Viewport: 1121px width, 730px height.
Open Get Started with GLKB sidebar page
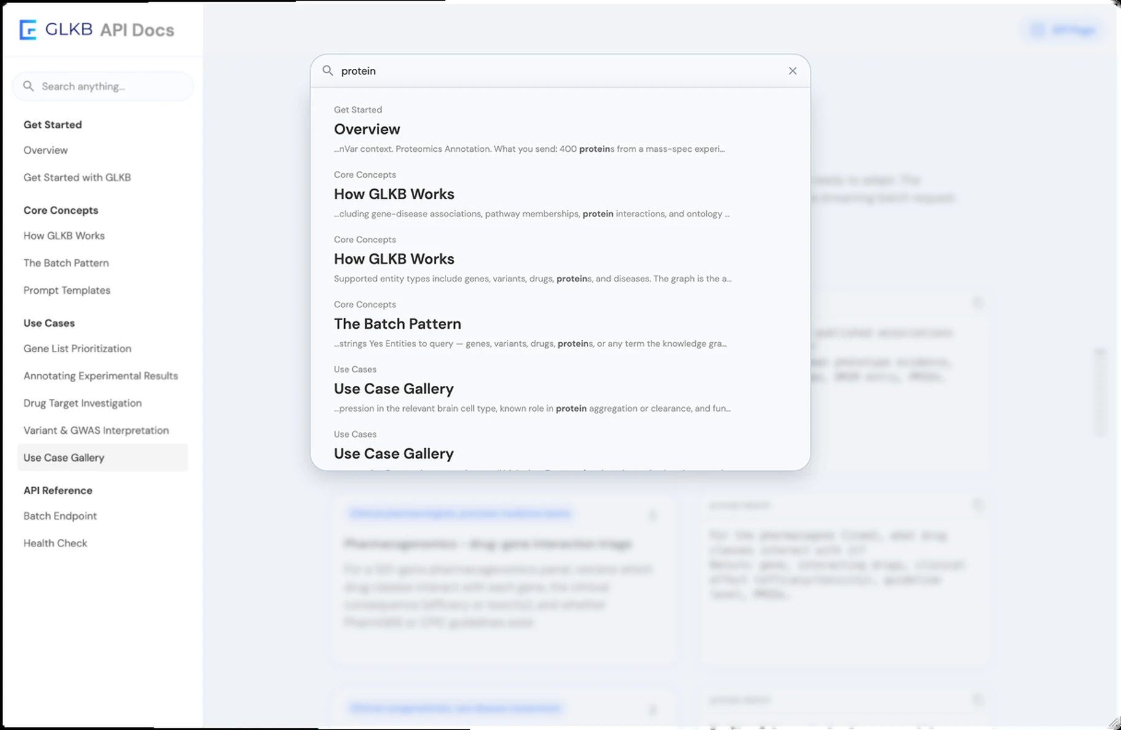[77, 177]
